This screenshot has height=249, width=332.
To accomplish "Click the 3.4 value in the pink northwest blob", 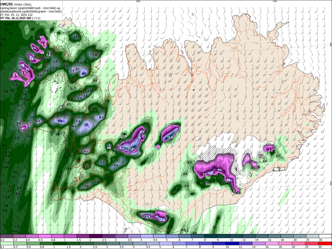I will point(33,48).
